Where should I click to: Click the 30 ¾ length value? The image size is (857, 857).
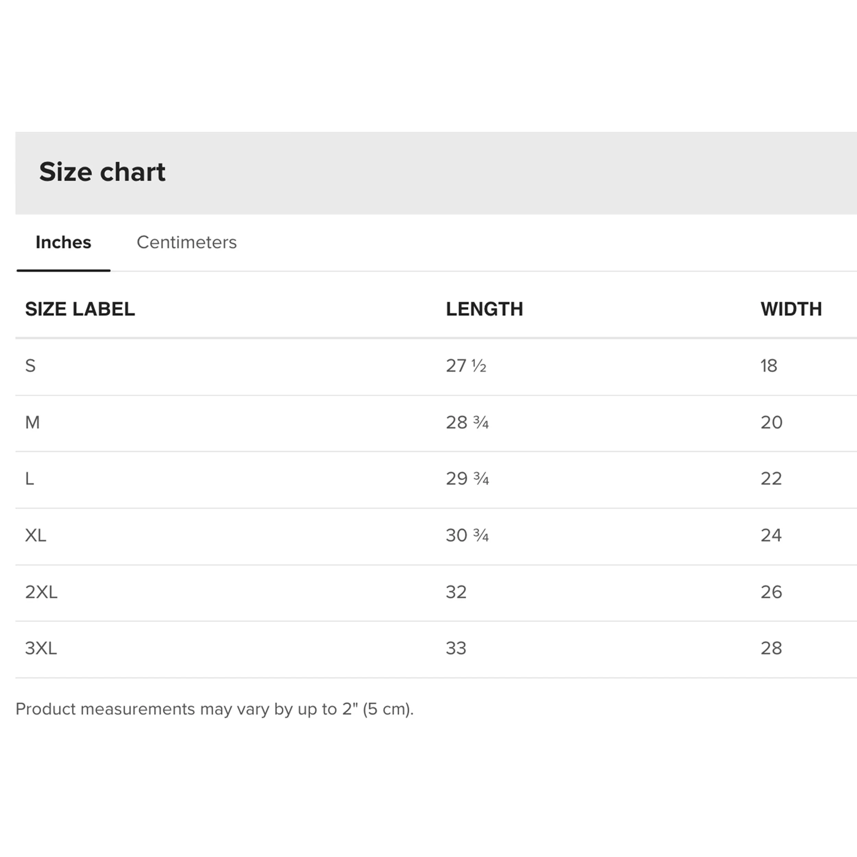(x=468, y=535)
